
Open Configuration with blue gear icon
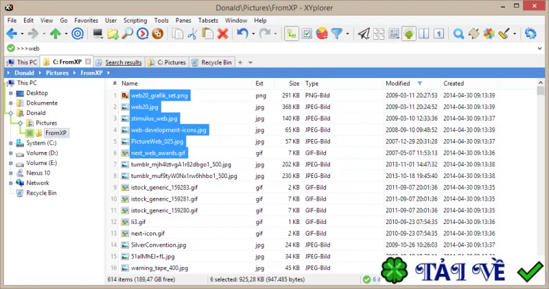(530, 34)
